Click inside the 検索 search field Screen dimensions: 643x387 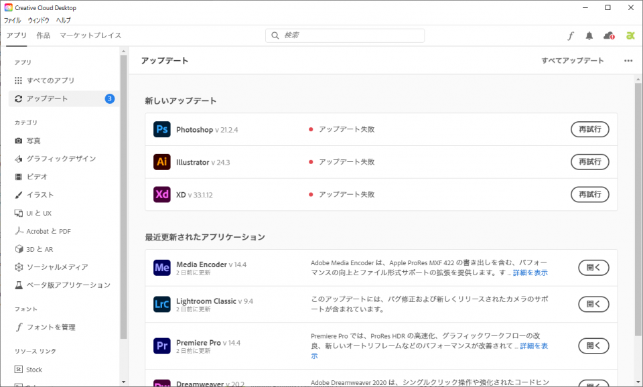click(346, 35)
